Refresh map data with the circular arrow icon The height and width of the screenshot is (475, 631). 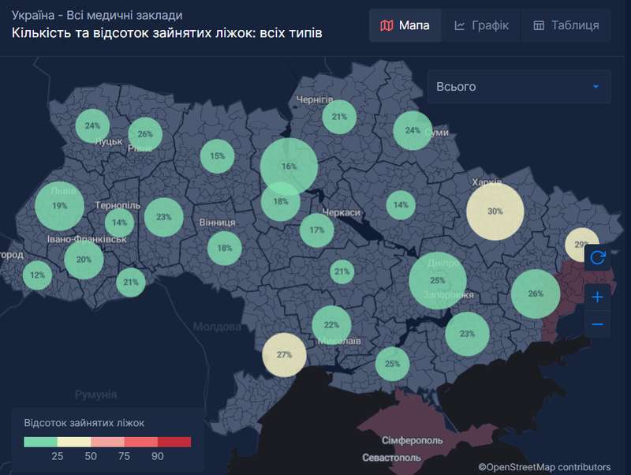(x=598, y=257)
